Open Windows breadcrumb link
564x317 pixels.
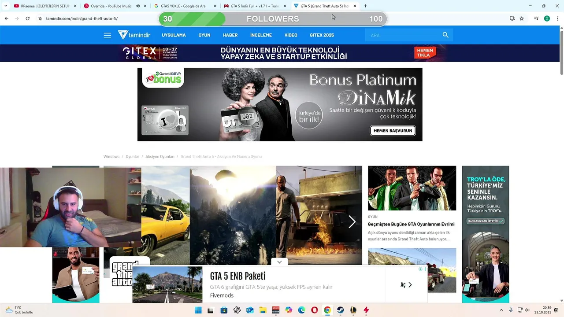coord(111,157)
